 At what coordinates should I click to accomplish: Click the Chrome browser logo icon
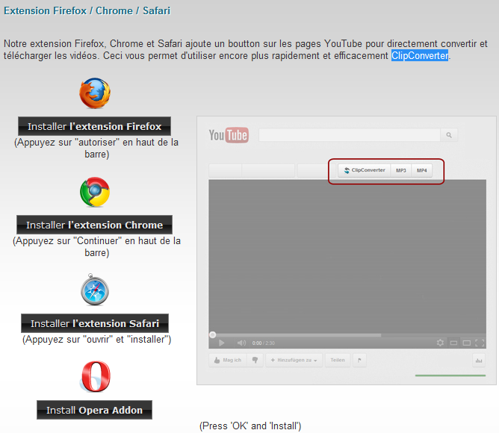[95, 192]
